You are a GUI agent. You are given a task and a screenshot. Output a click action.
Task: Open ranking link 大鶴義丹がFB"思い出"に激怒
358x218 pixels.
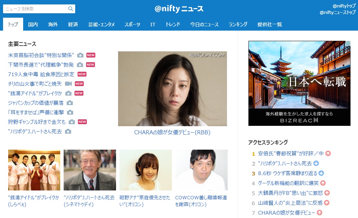[290, 193]
